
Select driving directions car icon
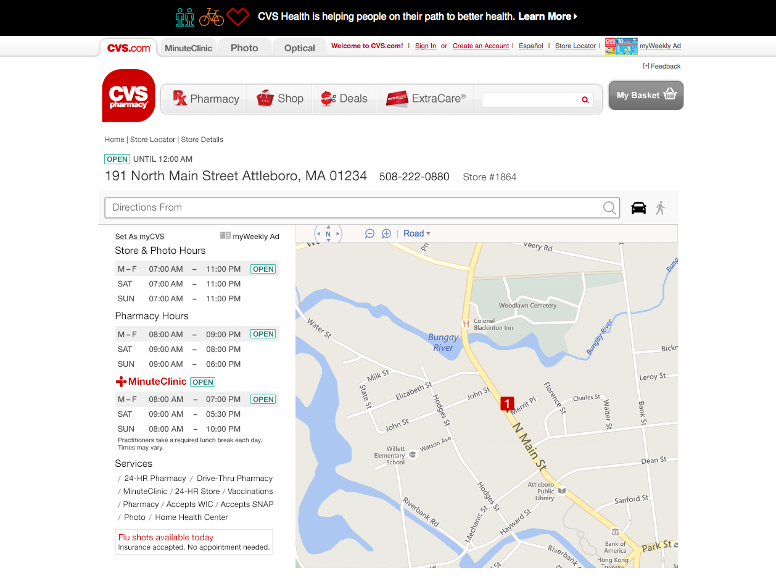tap(638, 207)
